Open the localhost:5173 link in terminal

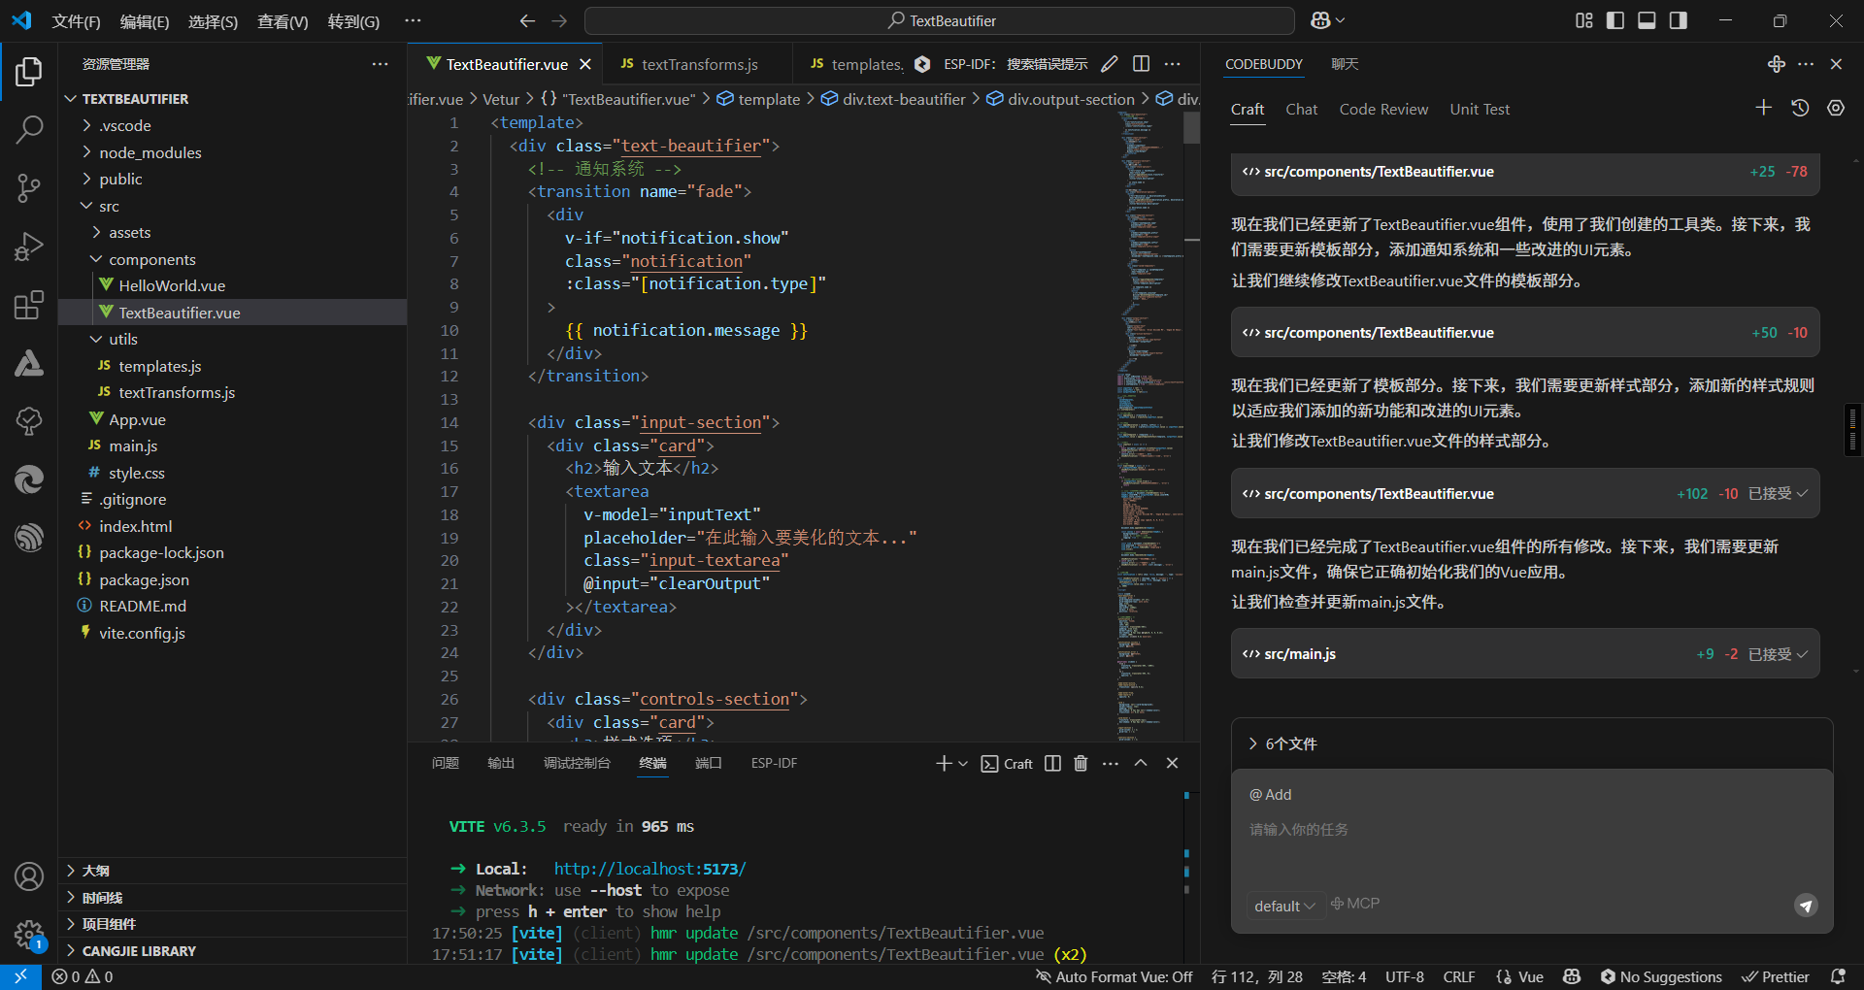click(649, 869)
